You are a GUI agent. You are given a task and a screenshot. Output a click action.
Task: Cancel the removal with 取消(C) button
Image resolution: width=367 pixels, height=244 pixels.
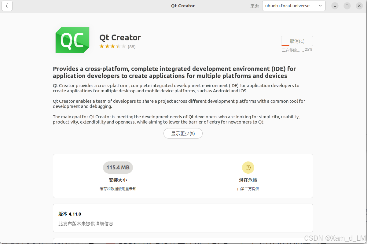click(297, 41)
